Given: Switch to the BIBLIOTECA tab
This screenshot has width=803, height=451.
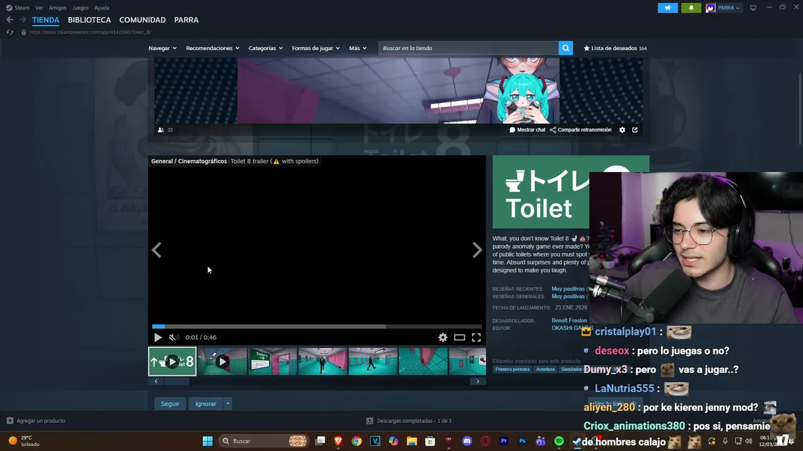Looking at the screenshot, I should pyautogui.click(x=89, y=20).
